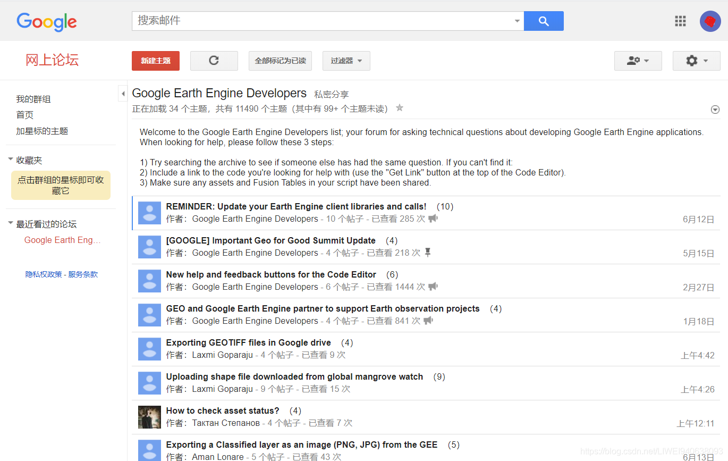Click the 新建主题 button
Screen dimensions: 728x461
pos(156,61)
